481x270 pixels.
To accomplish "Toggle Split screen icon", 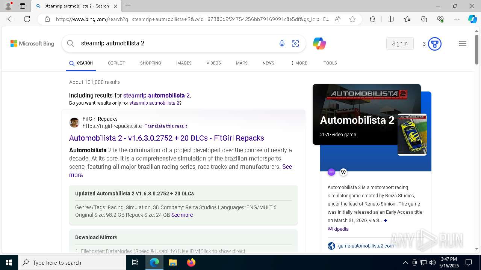I will pyautogui.click(x=390, y=19).
